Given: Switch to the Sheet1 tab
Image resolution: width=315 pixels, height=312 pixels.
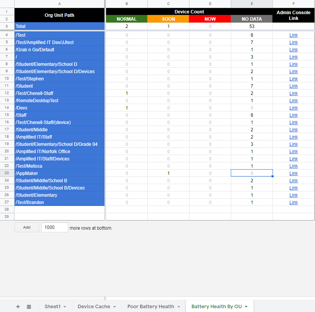Looking at the screenshot, I should click(52, 307).
